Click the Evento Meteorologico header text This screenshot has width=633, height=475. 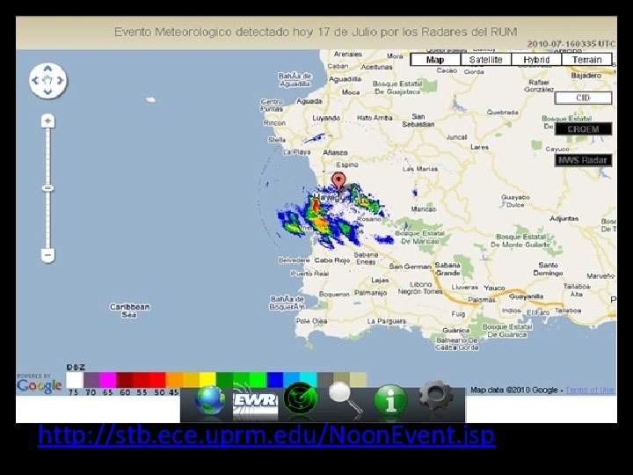(x=316, y=32)
